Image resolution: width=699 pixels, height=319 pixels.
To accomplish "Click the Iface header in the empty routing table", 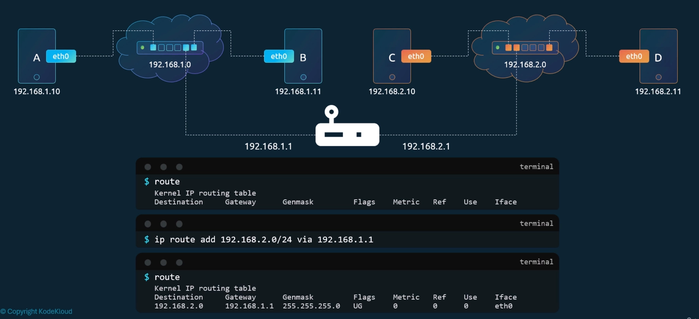I will point(506,202).
